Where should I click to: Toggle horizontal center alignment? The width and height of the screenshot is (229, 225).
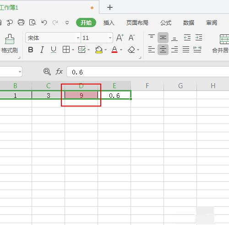(x=163, y=50)
